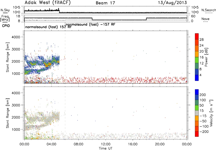The width and height of the screenshot is (216, 150).
Task: Click the power panel 'Slant Range [km]' label
Action: [x=8, y=57]
